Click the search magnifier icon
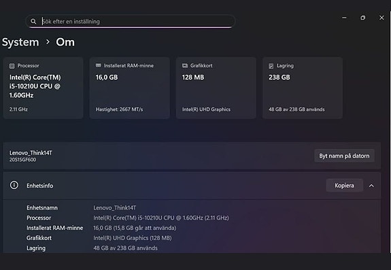The height and width of the screenshot is (270, 391). click(x=33, y=22)
